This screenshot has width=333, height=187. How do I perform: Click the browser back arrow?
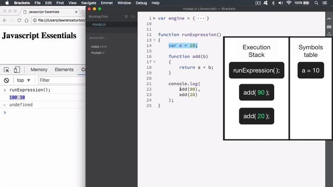coord(5,20)
